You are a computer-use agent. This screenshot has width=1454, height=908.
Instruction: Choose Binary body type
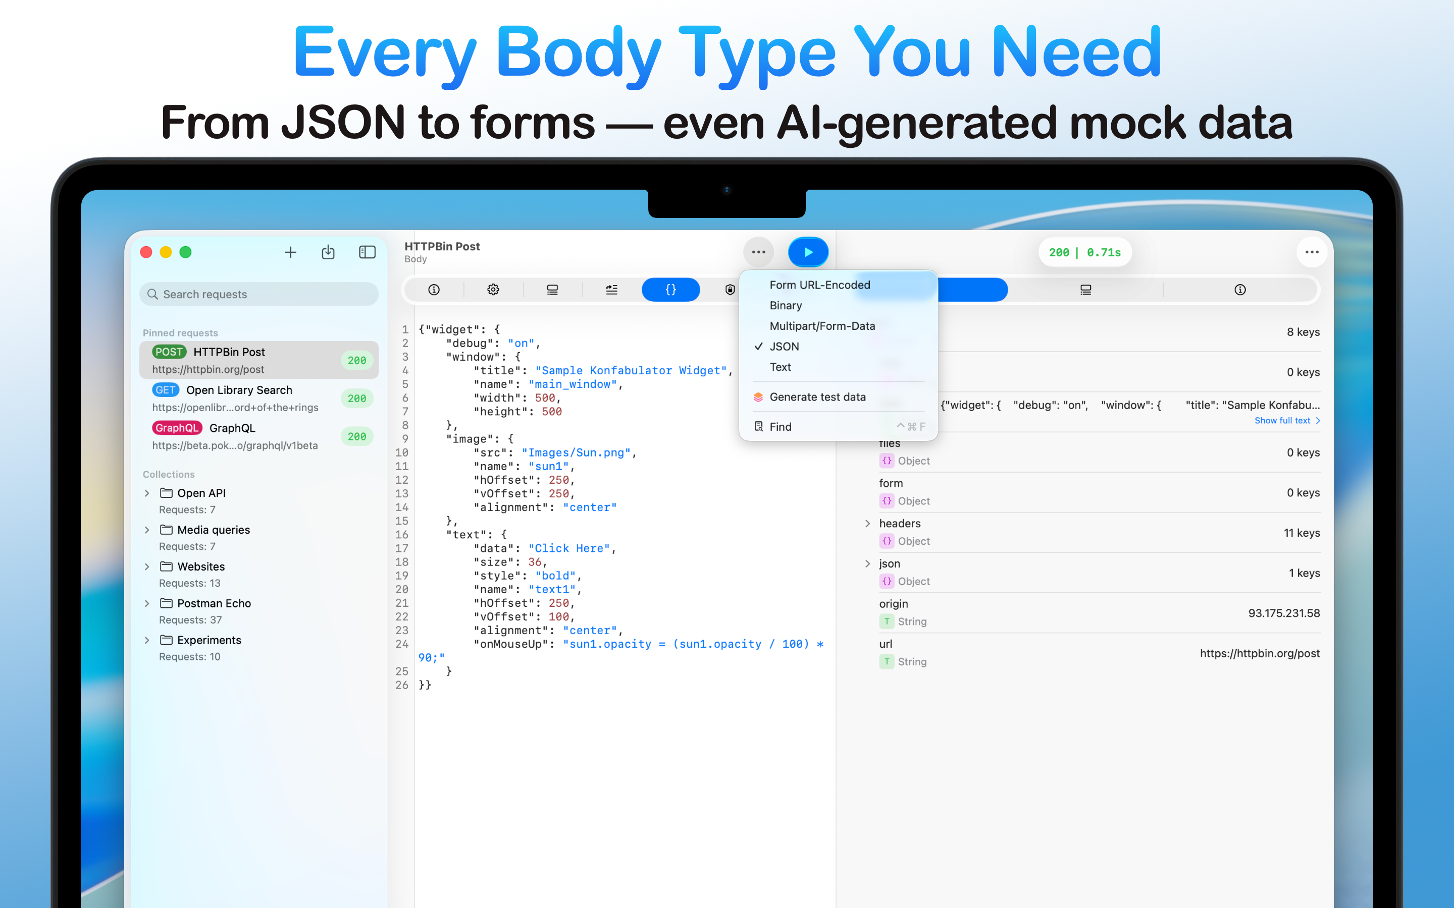[785, 305]
